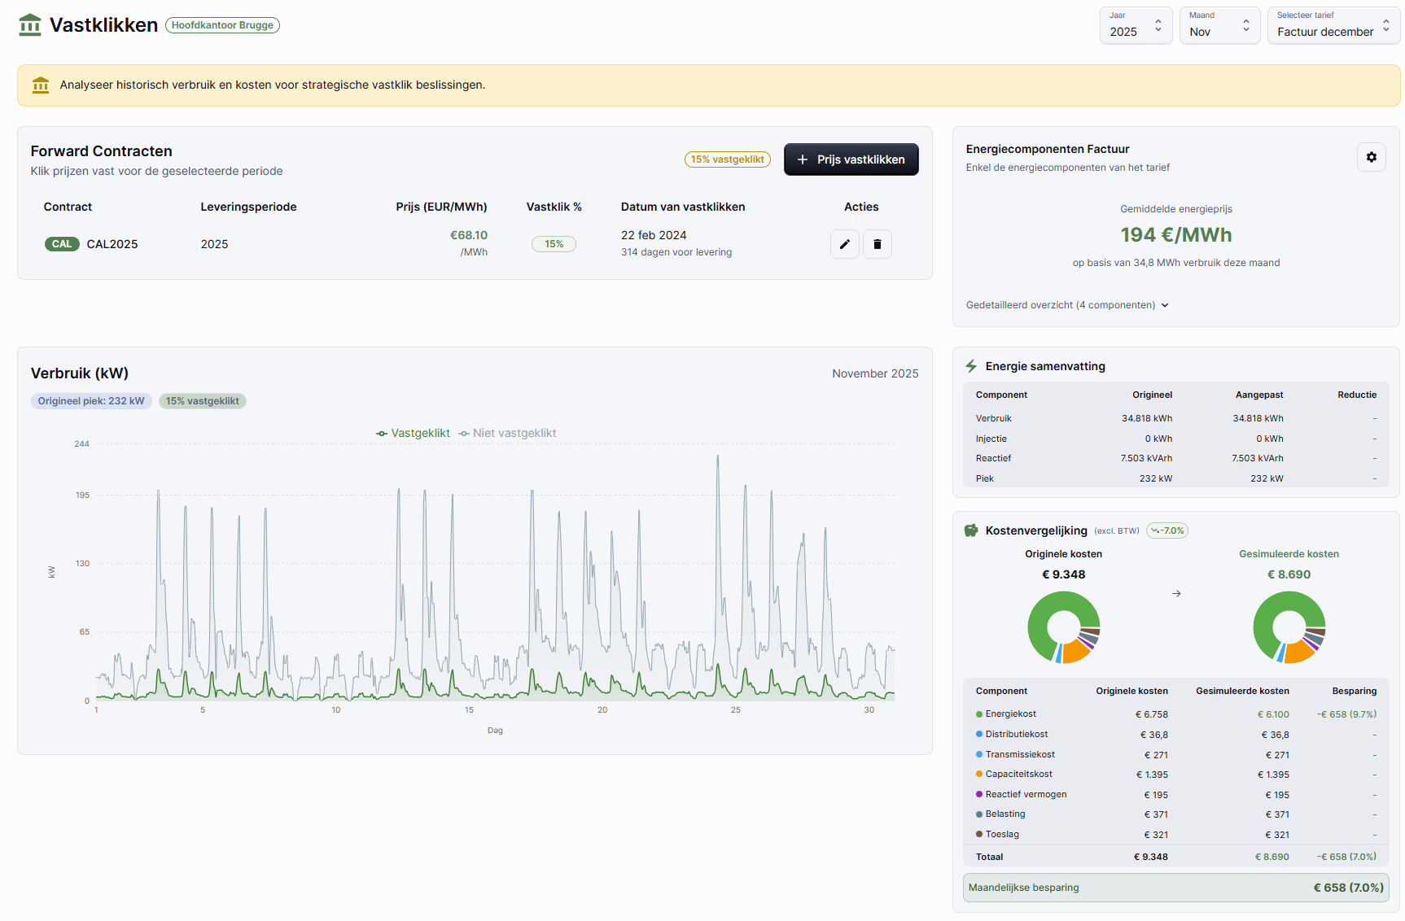Open the Selecteer tarief dropdown
The height and width of the screenshot is (921, 1405).
tap(1333, 26)
